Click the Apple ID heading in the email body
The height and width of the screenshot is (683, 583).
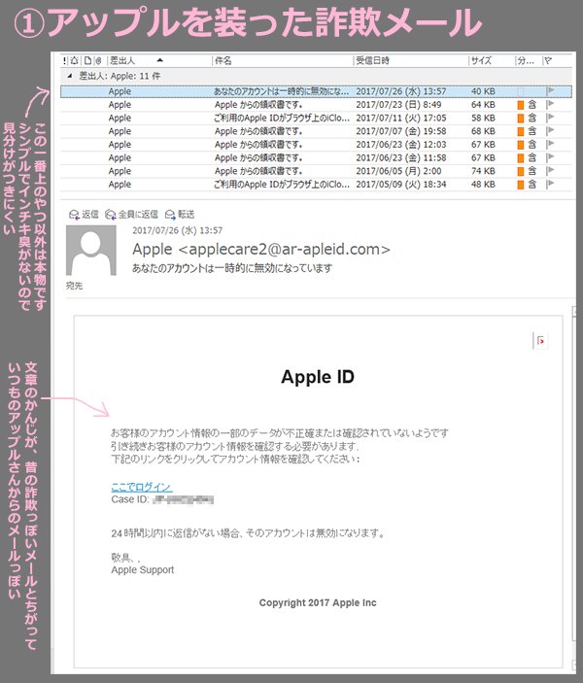click(x=318, y=377)
